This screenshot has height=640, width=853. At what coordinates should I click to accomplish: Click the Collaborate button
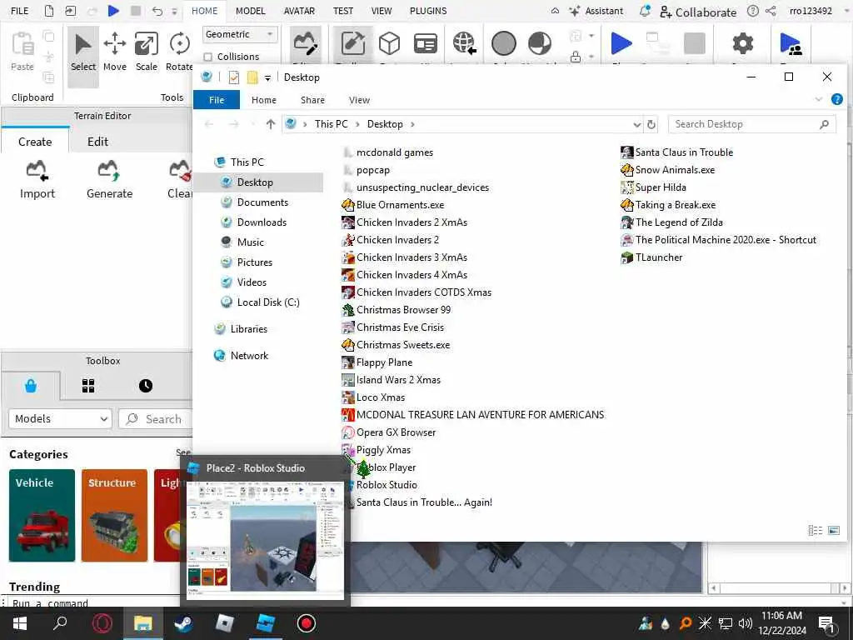[x=698, y=12]
